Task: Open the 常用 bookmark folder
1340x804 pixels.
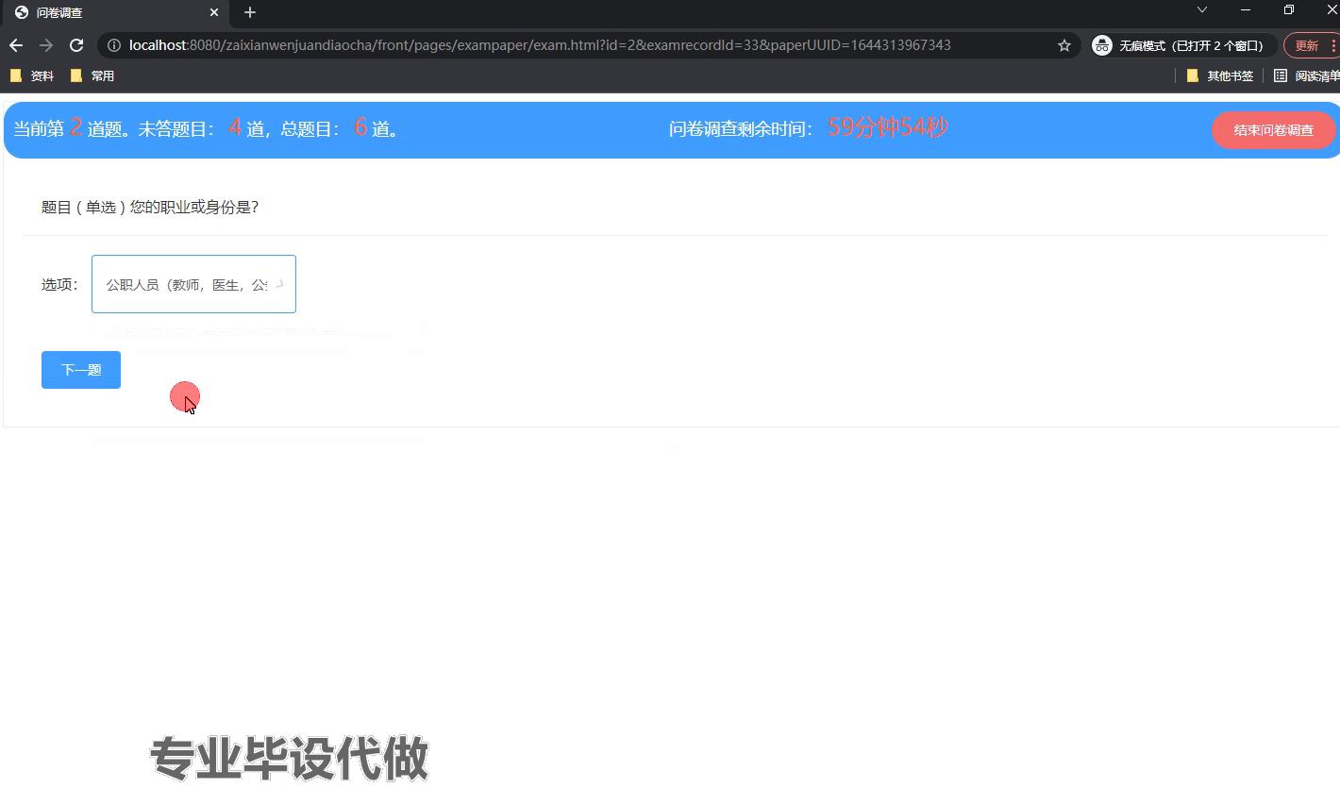Action: click(92, 75)
